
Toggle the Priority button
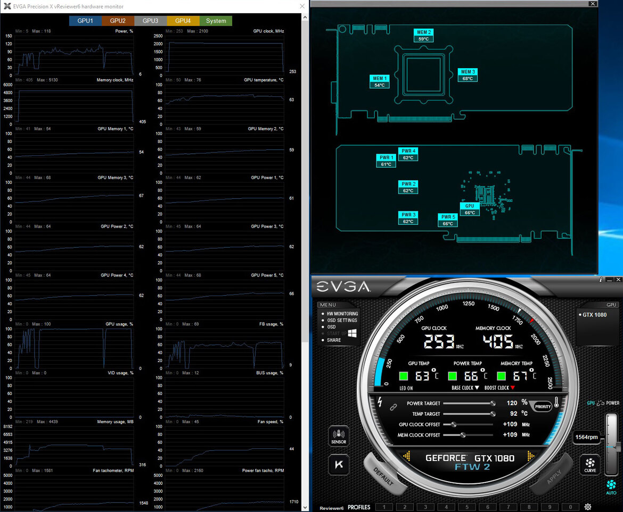(543, 407)
